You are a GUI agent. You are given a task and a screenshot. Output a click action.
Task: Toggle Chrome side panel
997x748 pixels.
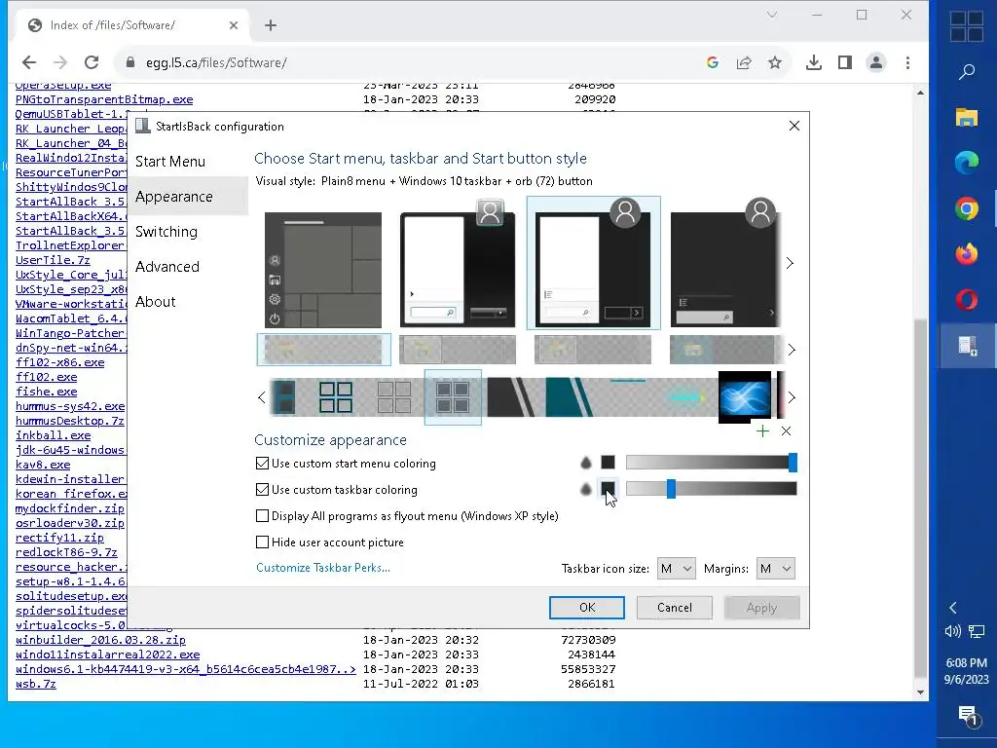coord(845,62)
